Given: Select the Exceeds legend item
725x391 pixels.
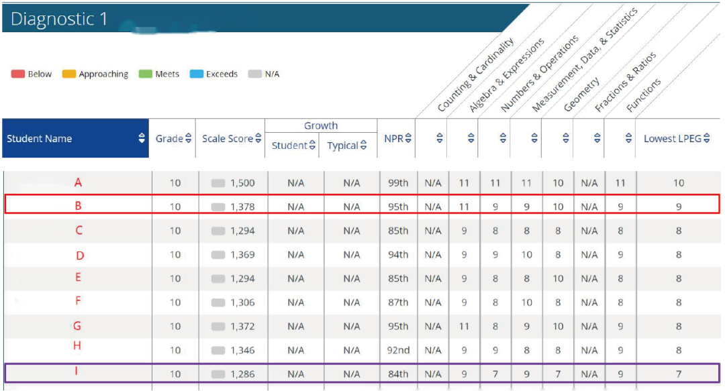Looking at the screenshot, I should coord(213,74).
